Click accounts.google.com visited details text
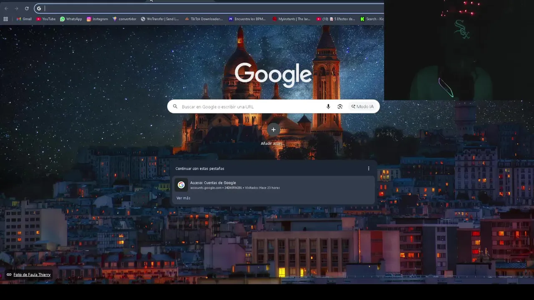The height and width of the screenshot is (300, 534). 235,188
